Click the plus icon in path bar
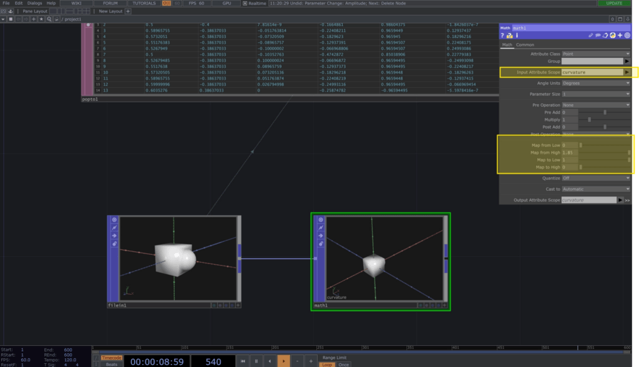 pyautogui.click(x=34, y=19)
